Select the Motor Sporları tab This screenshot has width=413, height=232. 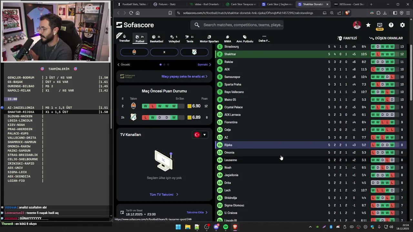click(209, 39)
